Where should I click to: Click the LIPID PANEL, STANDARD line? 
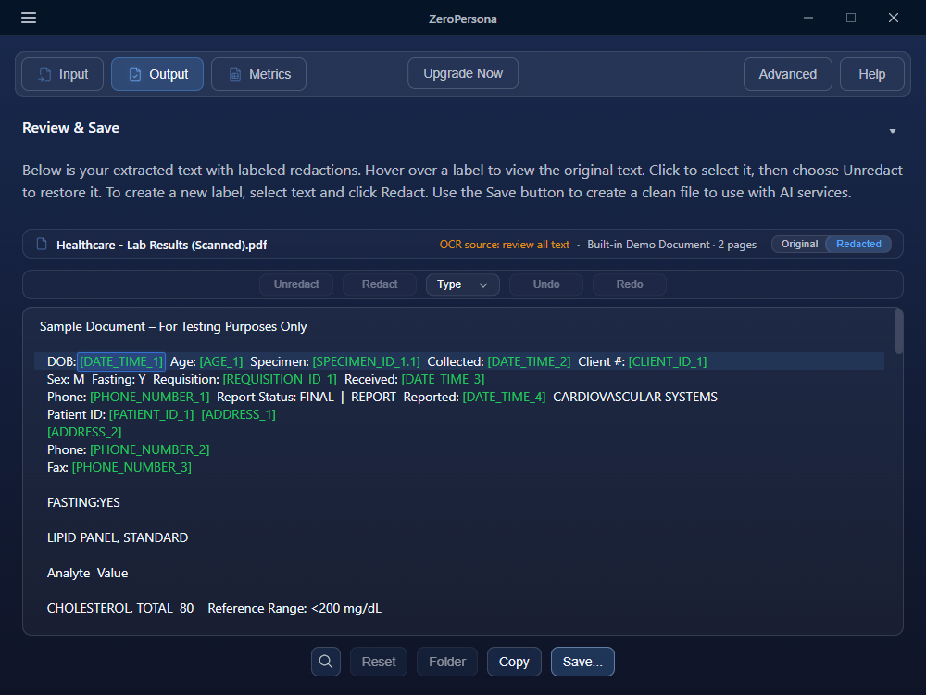[x=118, y=537]
